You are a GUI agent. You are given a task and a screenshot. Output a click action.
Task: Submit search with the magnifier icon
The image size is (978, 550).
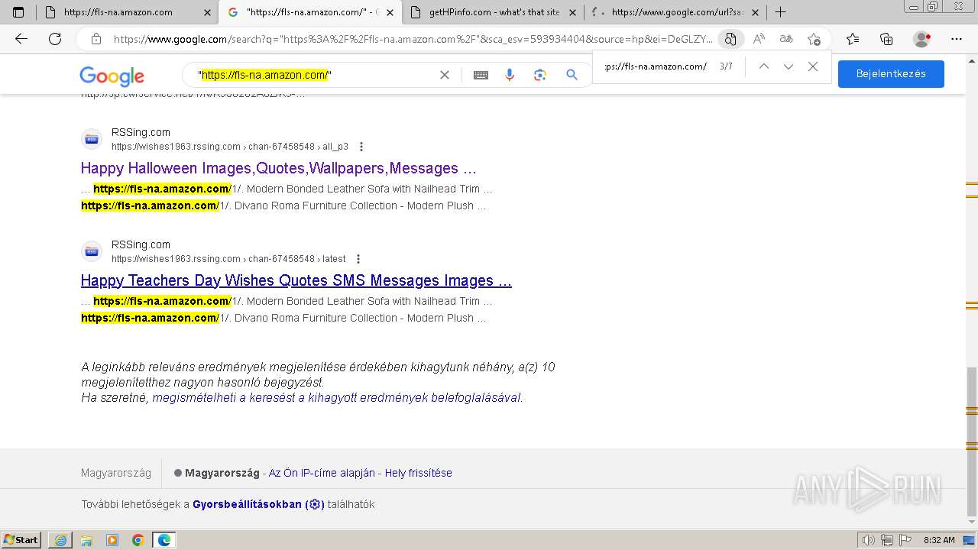tap(572, 74)
